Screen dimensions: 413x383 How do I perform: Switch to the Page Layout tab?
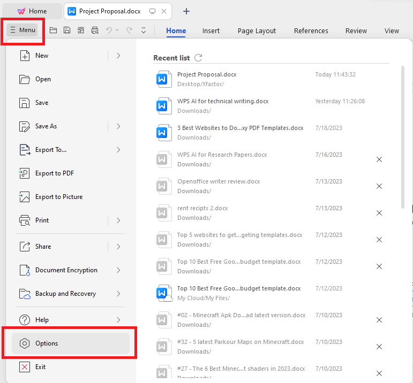pyautogui.click(x=257, y=31)
